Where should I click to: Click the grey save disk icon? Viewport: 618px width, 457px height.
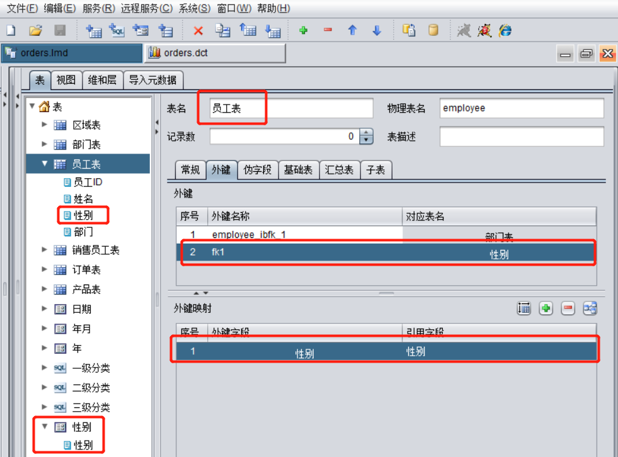pyautogui.click(x=60, y=30)
